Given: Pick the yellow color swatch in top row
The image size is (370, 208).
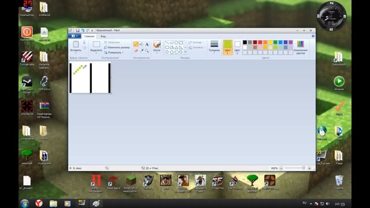Looking at the screenshot, I should (270, 42).
